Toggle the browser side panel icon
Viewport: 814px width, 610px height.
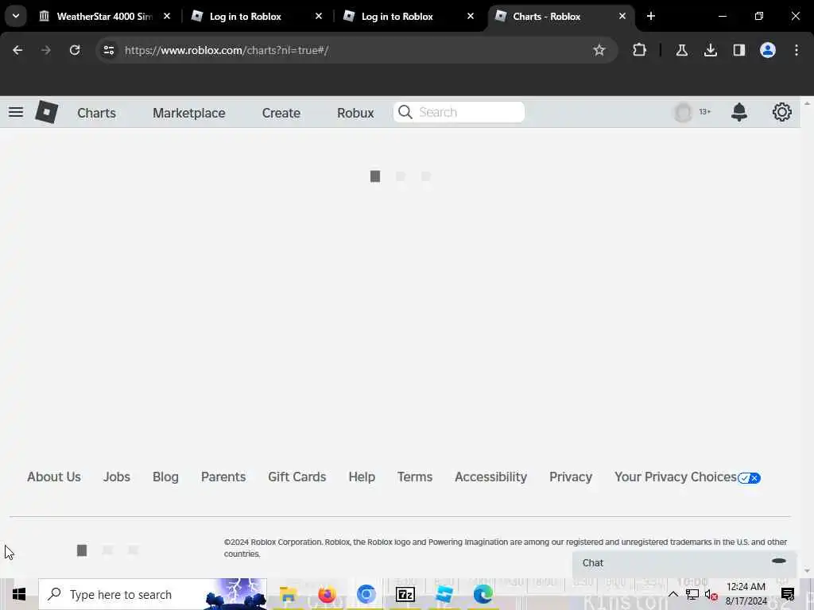click(738, 50)
